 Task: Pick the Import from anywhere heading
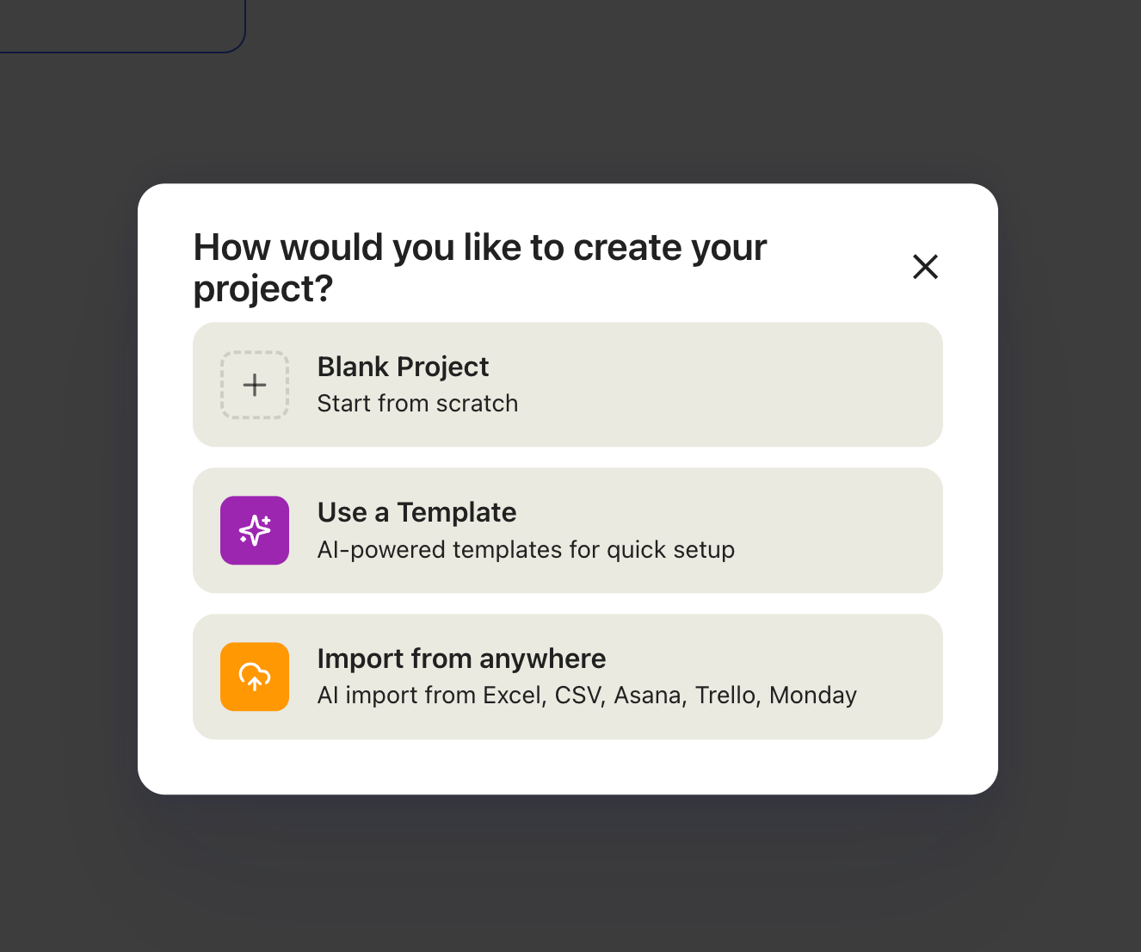click(461, 658)
